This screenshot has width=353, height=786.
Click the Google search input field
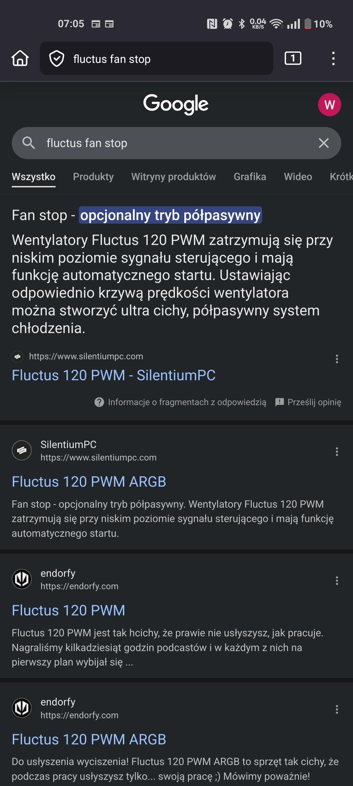pyautogui.click(x=176, y=143)
